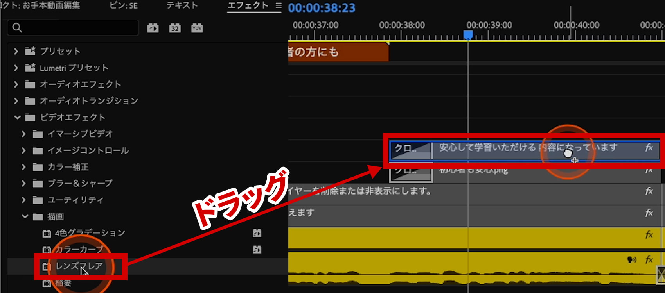Toggle the accelerated effects filter icon

click(x=153, y=28)
